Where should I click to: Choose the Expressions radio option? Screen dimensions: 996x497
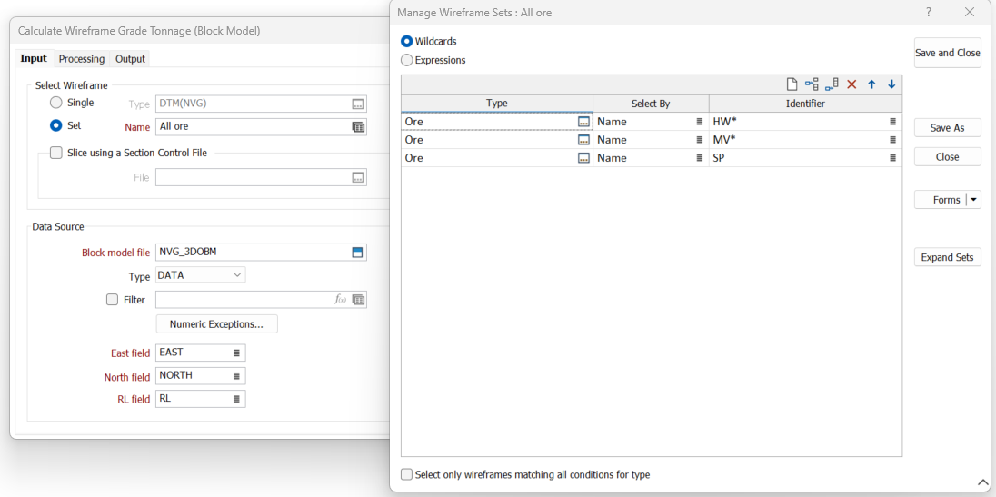coord(406,60)
